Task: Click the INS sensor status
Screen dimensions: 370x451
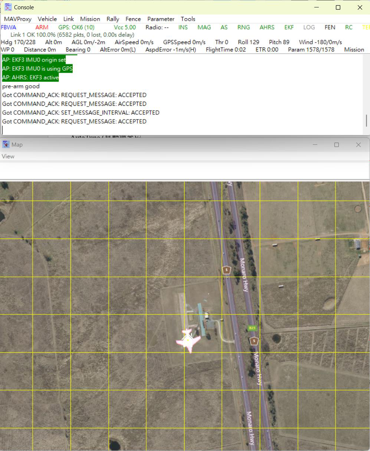Action: click(x=183, y=27)
